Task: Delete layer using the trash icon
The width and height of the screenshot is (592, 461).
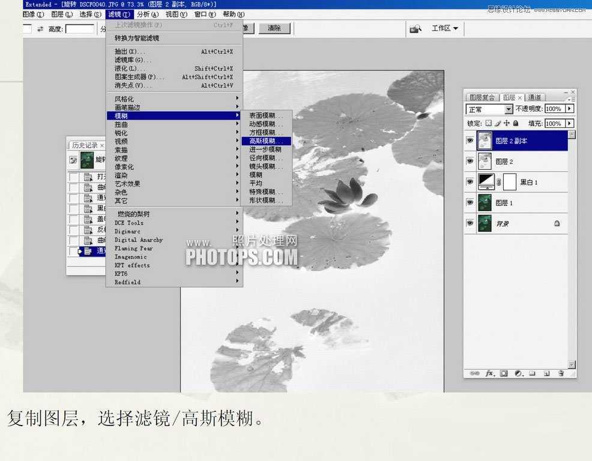Action: [561, 373]
